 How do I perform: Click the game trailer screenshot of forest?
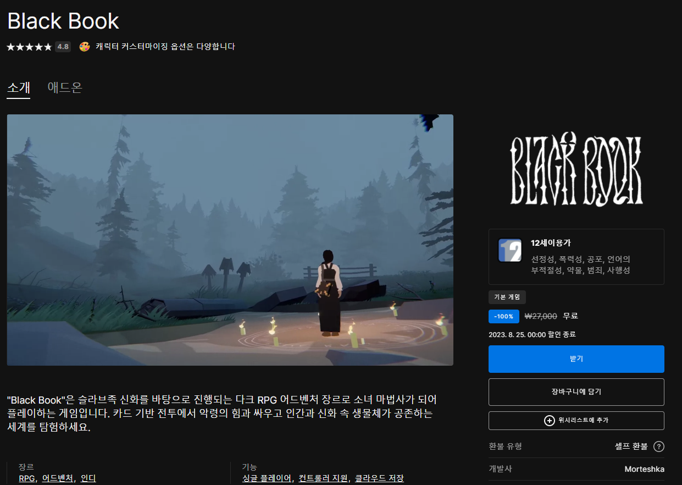tap(230, 240)
